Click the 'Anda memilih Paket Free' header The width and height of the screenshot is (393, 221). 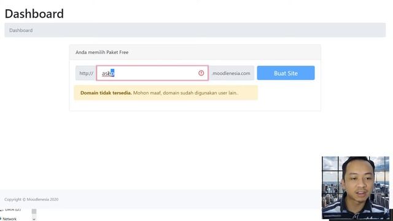pos(102,52)
